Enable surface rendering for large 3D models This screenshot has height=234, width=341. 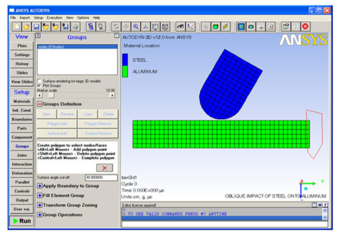point(39,81)
